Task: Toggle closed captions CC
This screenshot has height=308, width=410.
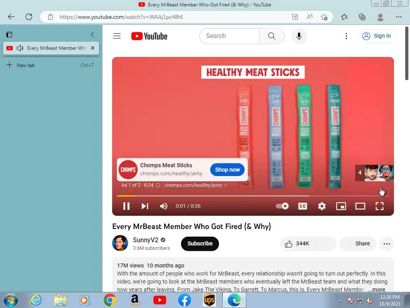Action: [x=303, y=206]
